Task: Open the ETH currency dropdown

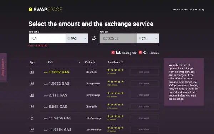Action: 148,38
